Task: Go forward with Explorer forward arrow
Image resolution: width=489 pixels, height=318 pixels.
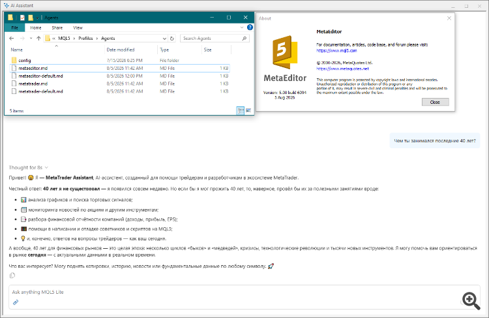Action: [22, 39]
